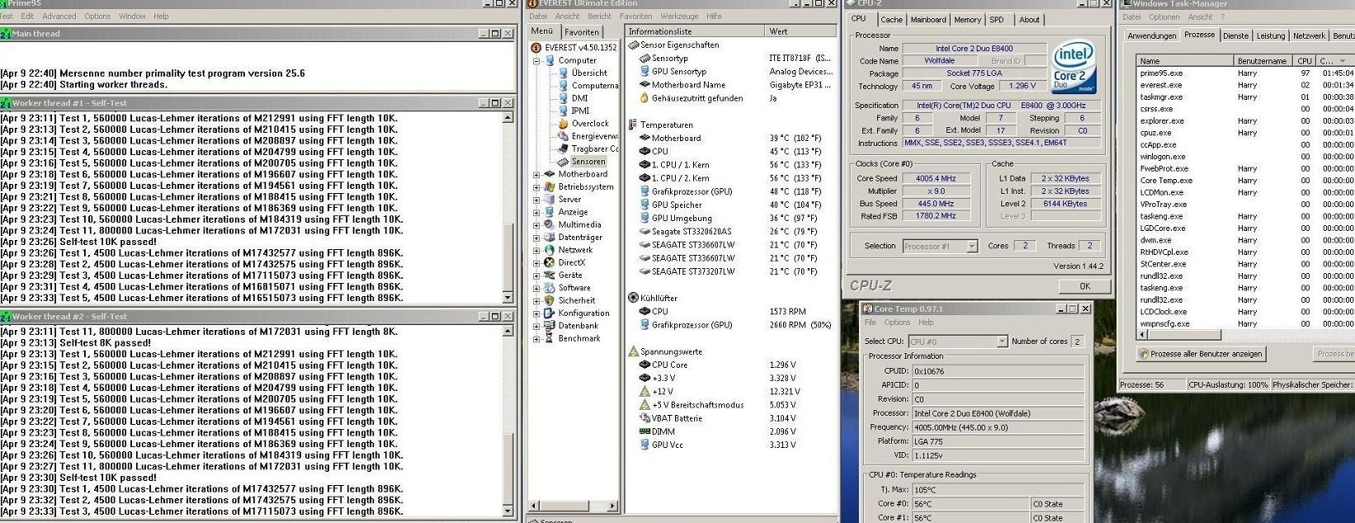
Task: Click Prozesse aller Benutzer anzeigen button
Action: click(1201, 354)
